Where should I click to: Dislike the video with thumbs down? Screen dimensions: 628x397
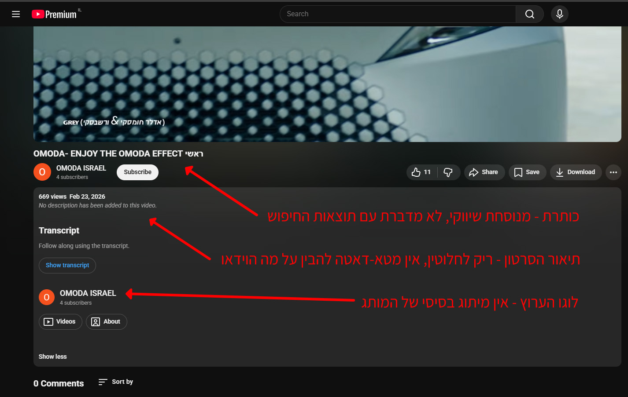[448, 172]
